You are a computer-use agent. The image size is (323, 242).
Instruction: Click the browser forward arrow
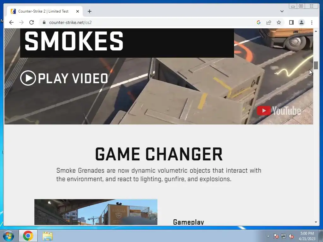click(x=21, y=22)
